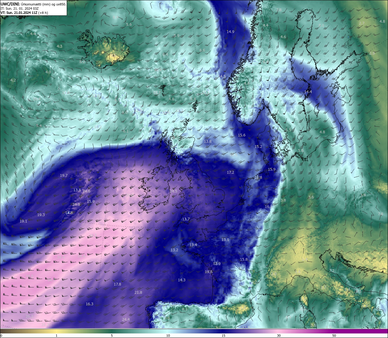Click the 8.2 value near Iceland
Viewport: 388px width, 338px height.
click(82, 62)
